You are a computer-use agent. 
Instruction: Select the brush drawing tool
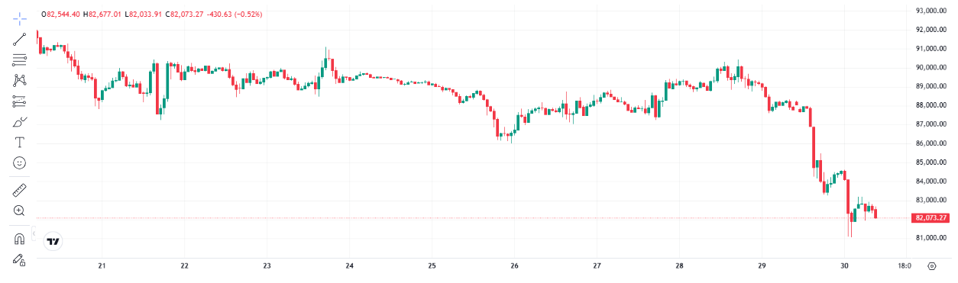(20, 121)
